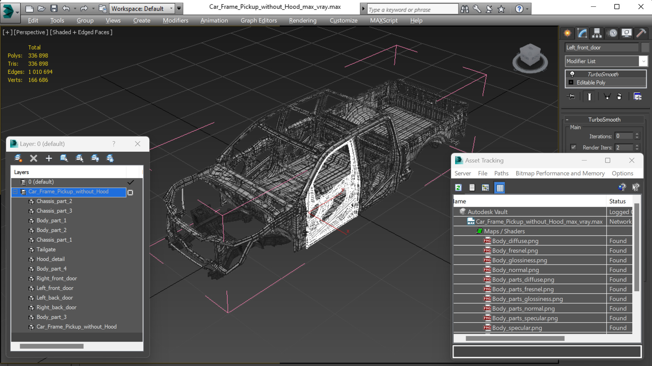The image size is (652, 366).
Task: Toggle the Render Iters checkbox
Action: pyautogui.click(x=573, y=147)
